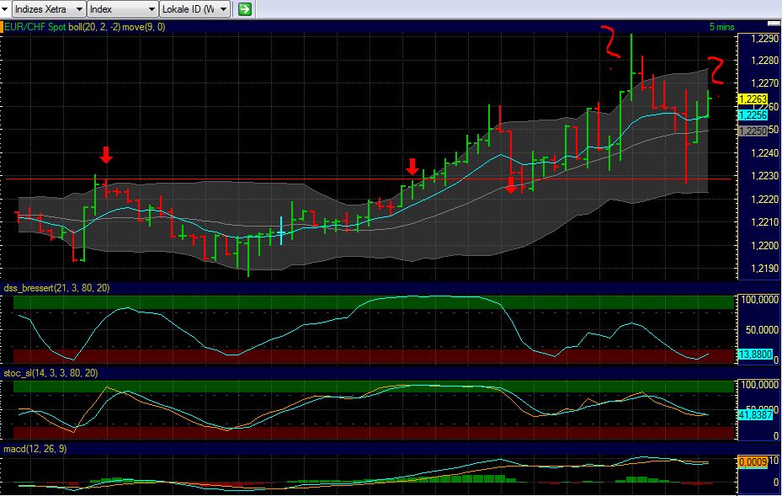
Task: Click the hand-drawn red mark near the right edge
Action: (716, 70)
